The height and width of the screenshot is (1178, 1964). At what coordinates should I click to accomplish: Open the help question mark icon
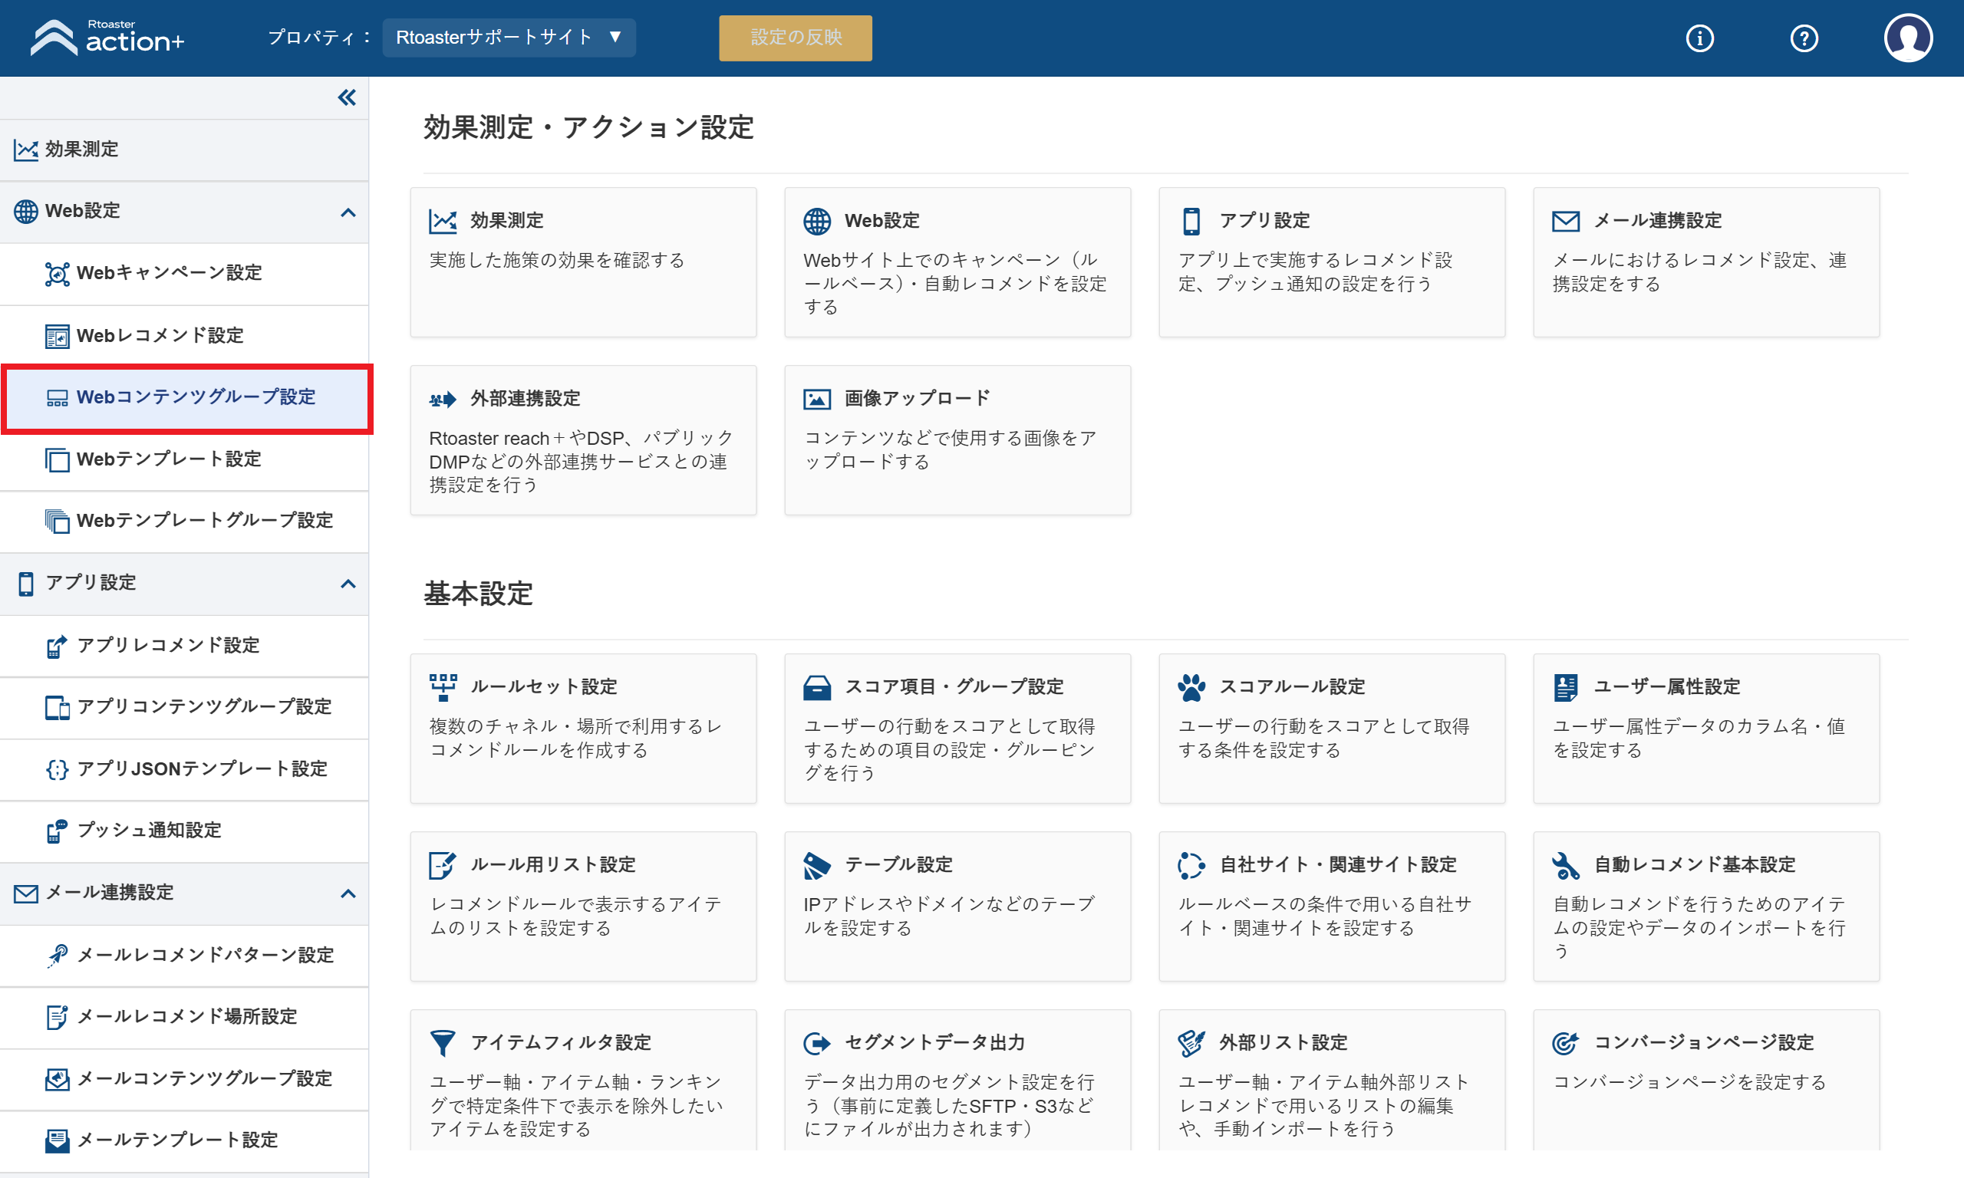pos(1804,38)
